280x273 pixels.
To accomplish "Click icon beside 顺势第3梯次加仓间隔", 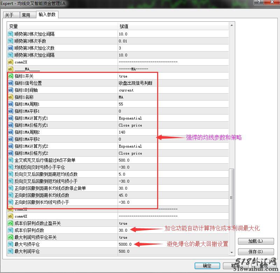I will [x=10, y=55].
